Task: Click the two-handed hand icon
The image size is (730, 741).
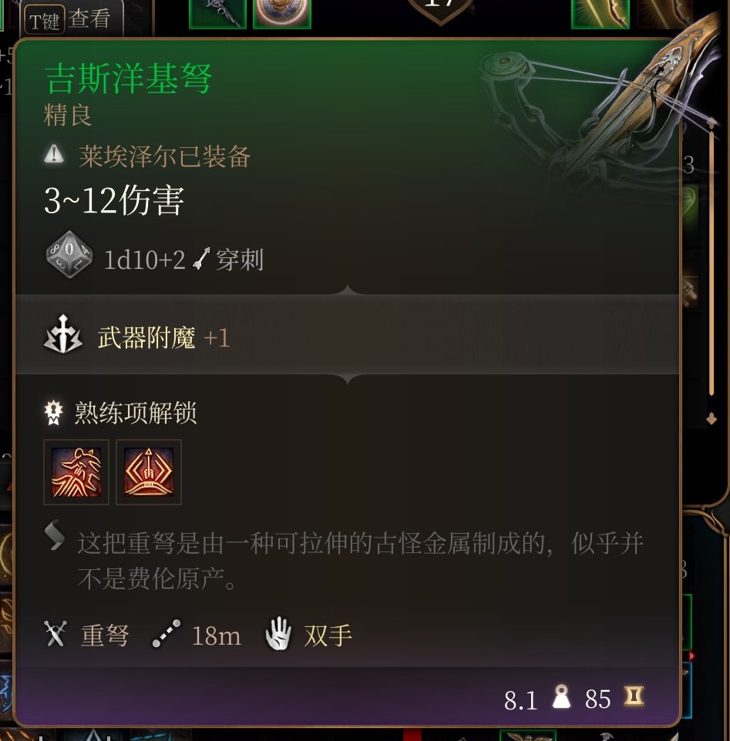Action: (278, 633)
